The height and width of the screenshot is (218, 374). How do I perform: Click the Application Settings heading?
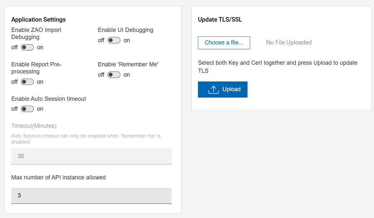[38, 20]
